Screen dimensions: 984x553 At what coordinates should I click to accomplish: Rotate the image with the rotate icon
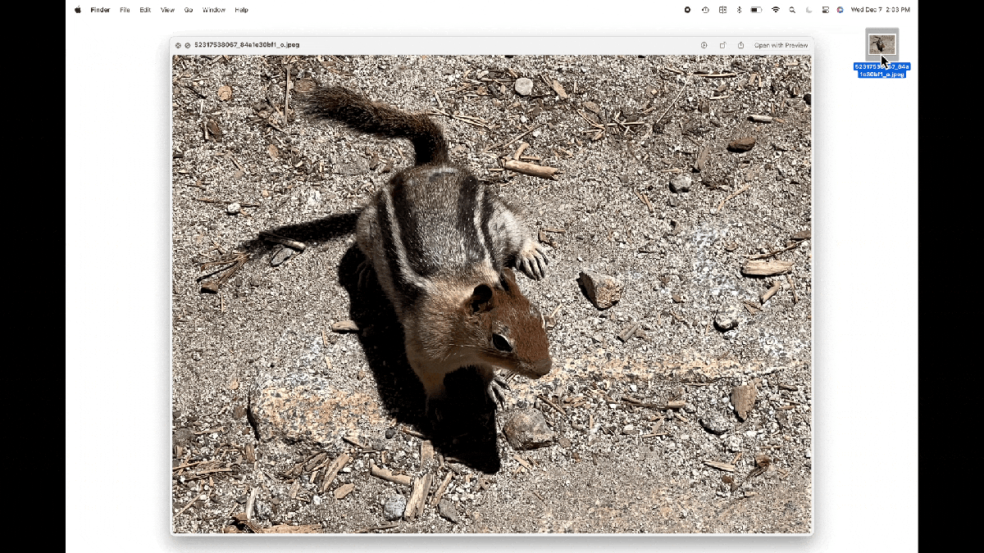tap(722, 45)
